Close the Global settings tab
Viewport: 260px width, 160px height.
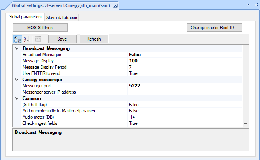point(115,5)
